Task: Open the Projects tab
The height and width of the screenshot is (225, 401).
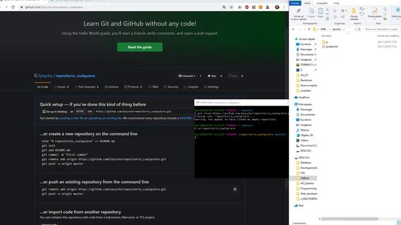Action: click(133, 87)
